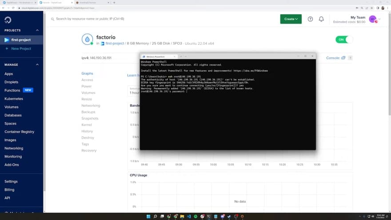Click the My Team avatar icon
The width and height of the screenshot is (391, 220).
[x=373, y=19]
